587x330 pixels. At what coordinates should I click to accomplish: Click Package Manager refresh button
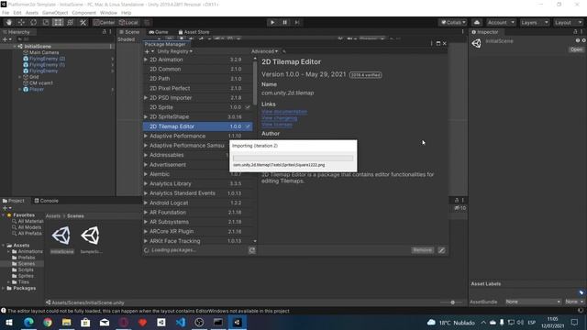click(252, 250)
